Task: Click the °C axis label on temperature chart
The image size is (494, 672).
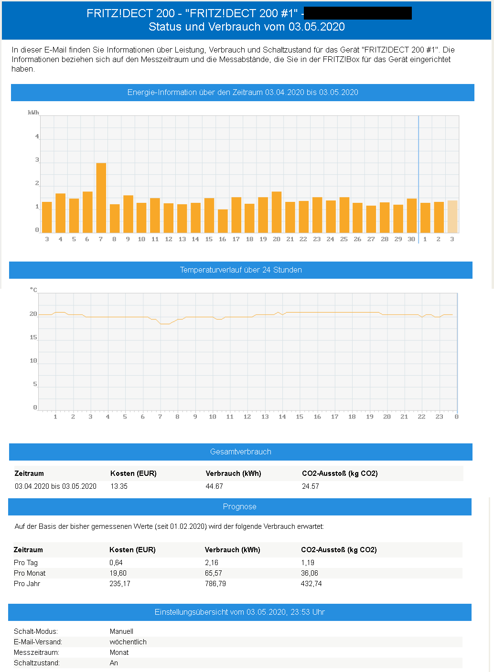Action: [34, 289]
